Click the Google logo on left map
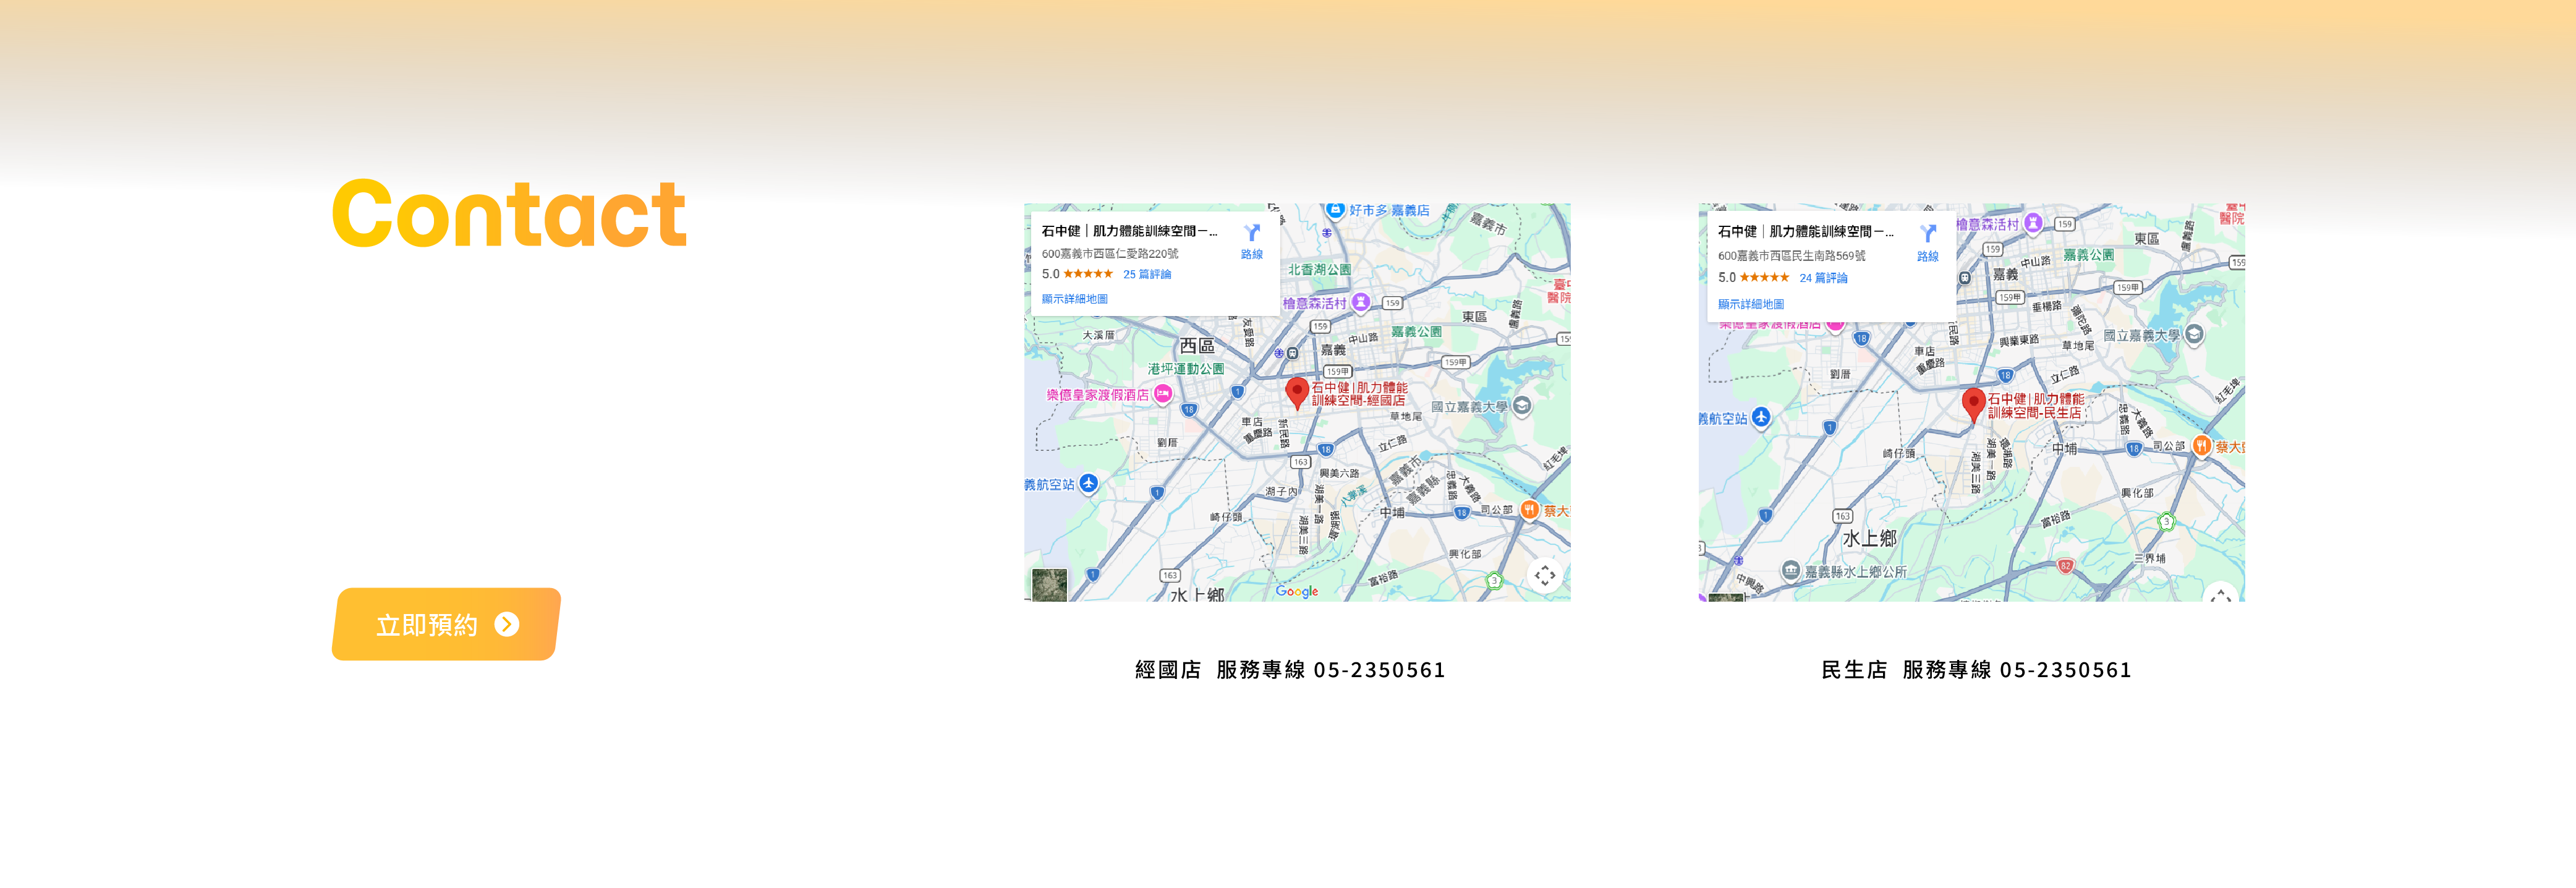2576x888 pixels. pos(1296,591)
